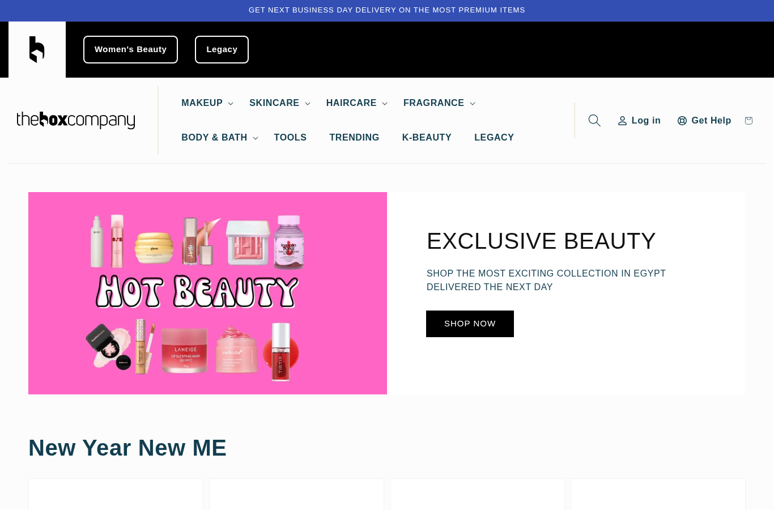The image size is (774, 510).
Task: Open the BODY & BATH menu
Action: click(214, 138)
